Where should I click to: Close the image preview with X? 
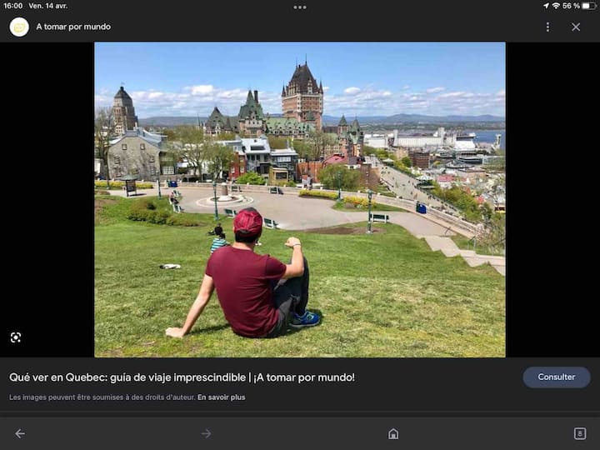[x=576, y=27]
